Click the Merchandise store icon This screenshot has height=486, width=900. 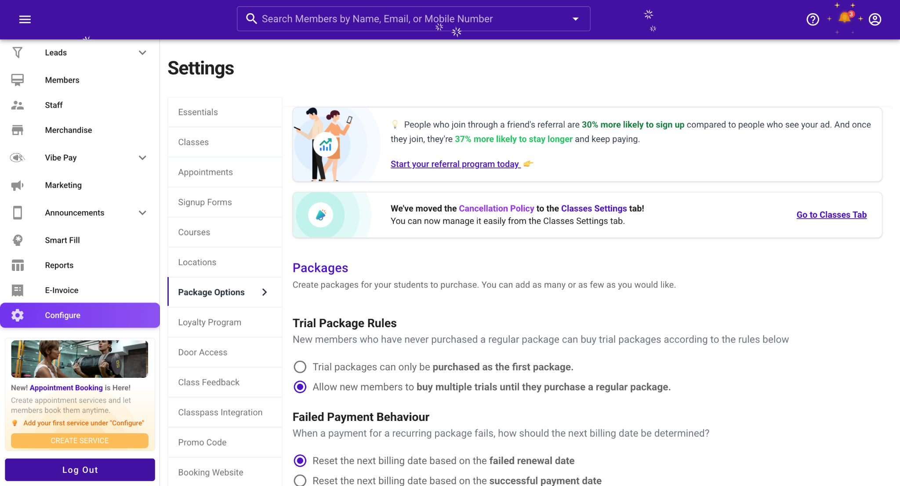tap(18, 130)
